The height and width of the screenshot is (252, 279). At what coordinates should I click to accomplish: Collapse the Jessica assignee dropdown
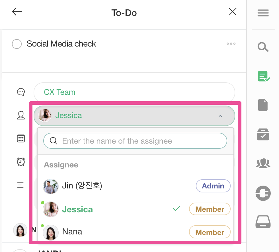point(134,116)
